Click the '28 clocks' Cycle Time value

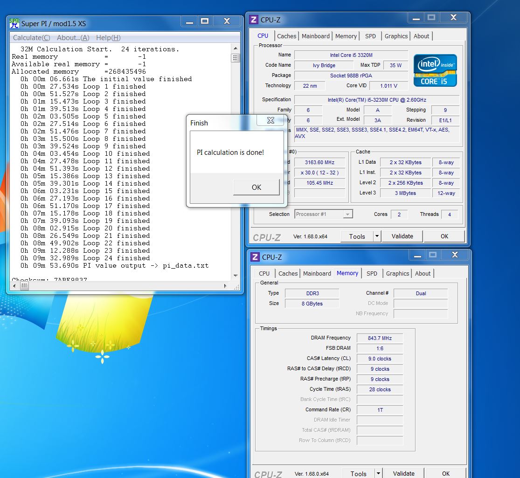click(380, 389)
